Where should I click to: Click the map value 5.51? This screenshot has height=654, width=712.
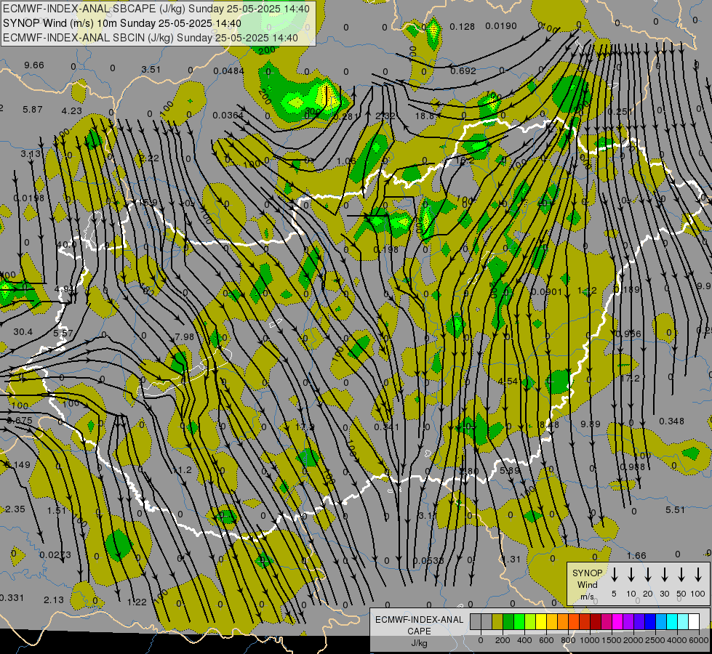pyautogui.click(x=675, y=510)
